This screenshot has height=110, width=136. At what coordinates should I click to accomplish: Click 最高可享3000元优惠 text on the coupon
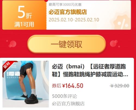point(65,5)
